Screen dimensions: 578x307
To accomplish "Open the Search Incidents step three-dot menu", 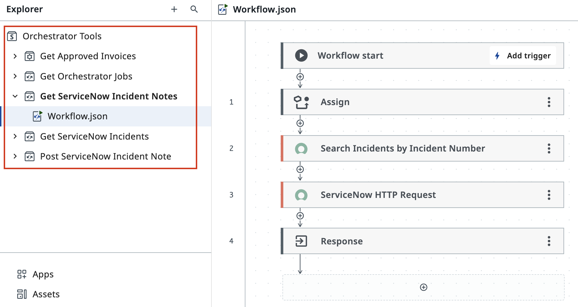I will click(x=549, y=148).
